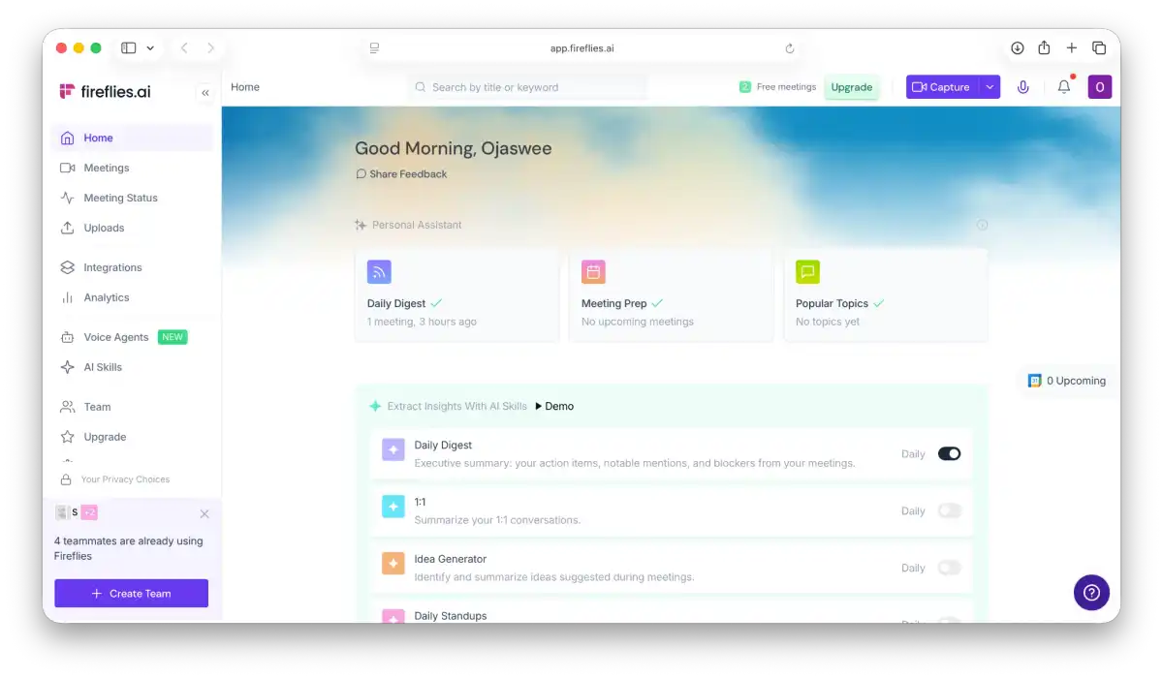Expand the Capture dropdown arrow
The image size is (1163, 679).
990,87
